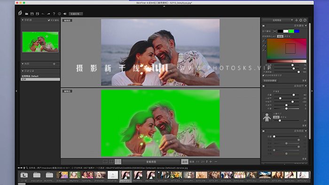Screen dimensions: 329x185
Task: Toggle the skin tone section on/off switch
Action: 264,131
